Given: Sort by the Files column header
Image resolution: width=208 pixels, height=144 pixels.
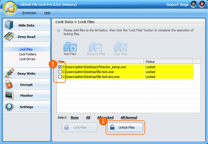Looking at the screenshot, I should click(100, 62).
